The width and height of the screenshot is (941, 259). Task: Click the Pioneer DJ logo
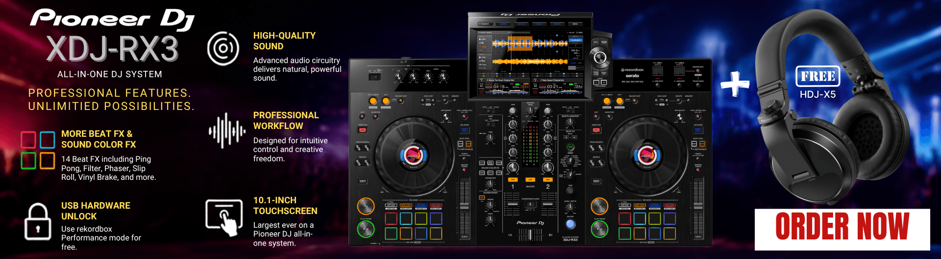pyautogui.click(x=112, y=20)
